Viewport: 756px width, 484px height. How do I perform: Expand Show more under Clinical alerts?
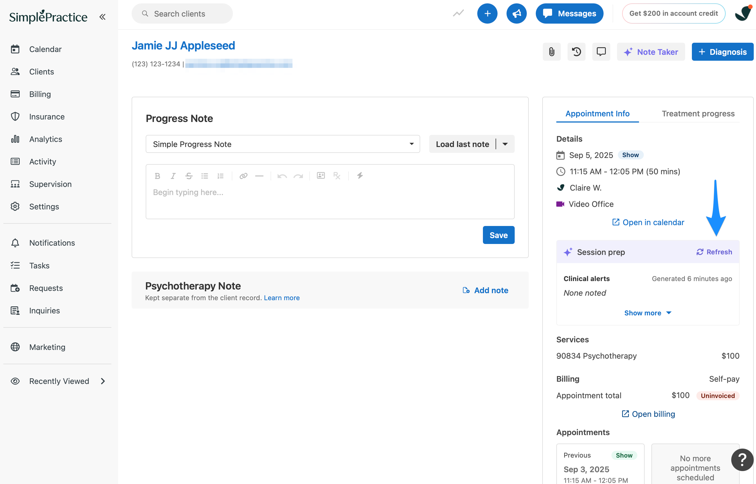(x=647, y=313)
